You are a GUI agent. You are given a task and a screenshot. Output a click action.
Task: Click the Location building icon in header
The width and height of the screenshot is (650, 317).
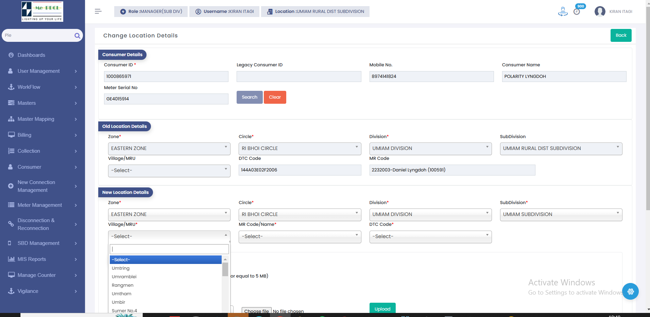click(270, 12)
